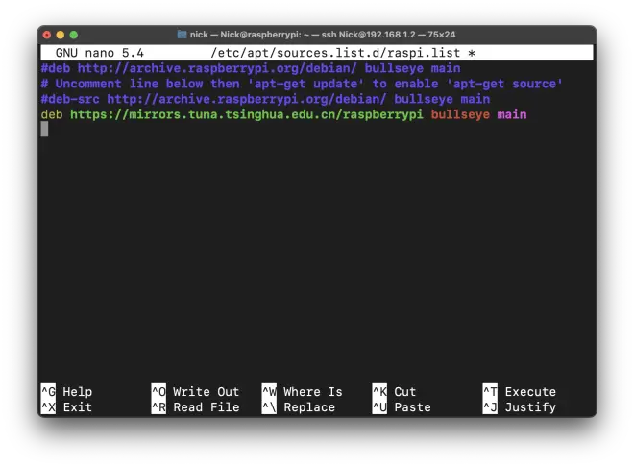Click the file path '/etc/apt/sources.list.d/raspi.list'
This screenshot has height=467, width=634.
point(335,53)
